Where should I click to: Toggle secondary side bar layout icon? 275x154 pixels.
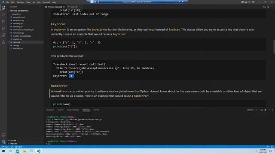[x=249, y=2]
